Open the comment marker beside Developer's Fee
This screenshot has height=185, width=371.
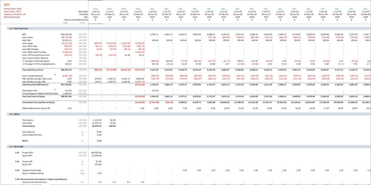tap(55, 90)
